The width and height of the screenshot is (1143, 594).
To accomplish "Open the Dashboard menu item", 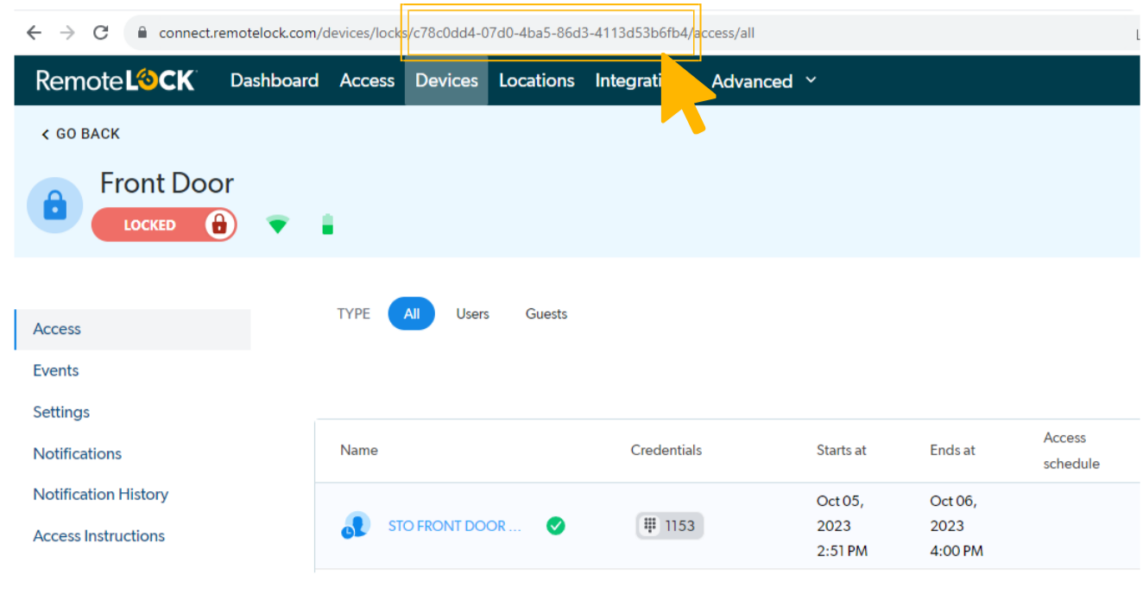I will click(274, 80).
